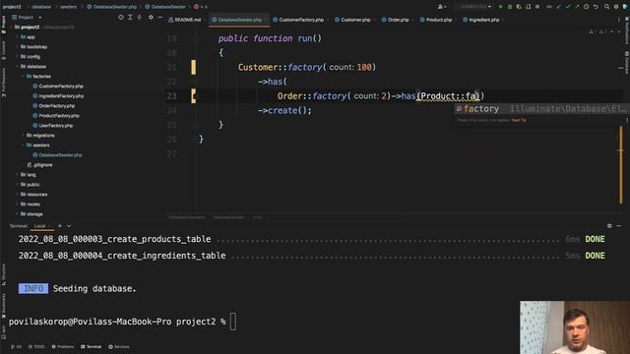This screenshot has width=630, height=354.
Task: Add a new terminal tab with the plus icon
Action: point(59,226)
